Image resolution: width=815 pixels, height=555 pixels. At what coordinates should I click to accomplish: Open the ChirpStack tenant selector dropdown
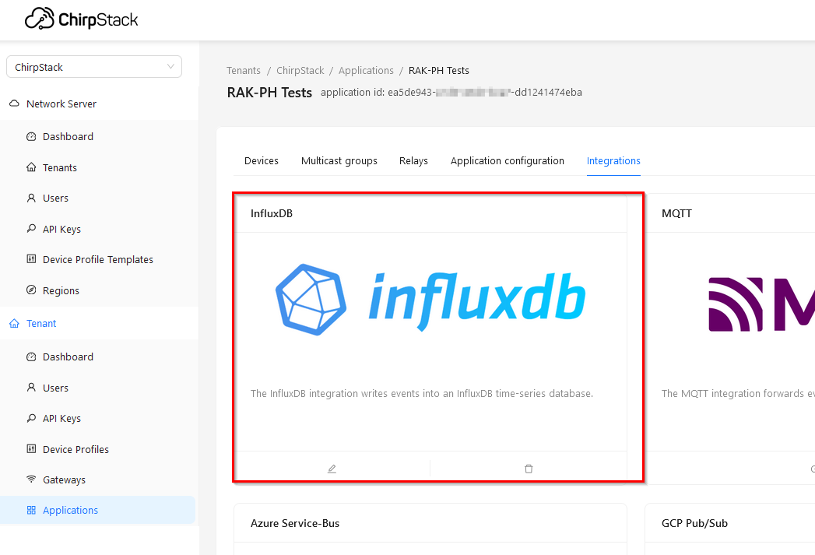point(93,67)
